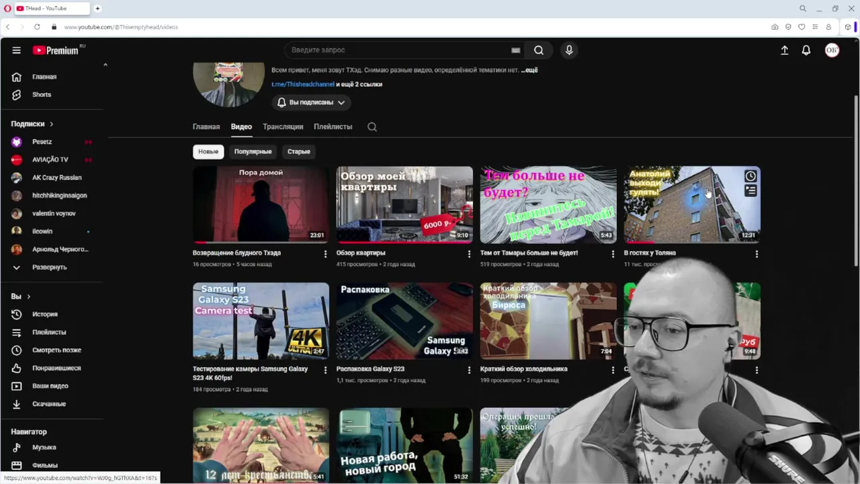This screenshot has width=860, height=484.
Task: Search within channel using magnifier icon
Action: 372,126
